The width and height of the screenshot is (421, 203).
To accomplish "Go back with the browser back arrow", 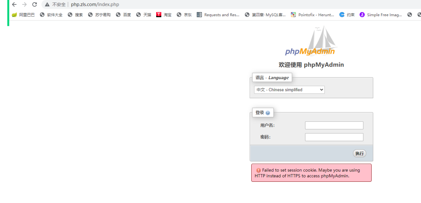I will 15,4.
